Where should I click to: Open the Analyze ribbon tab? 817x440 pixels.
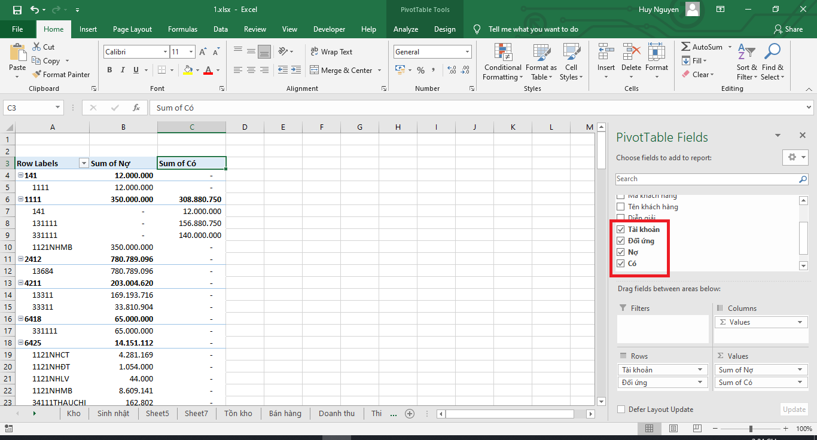click(406, 29)
